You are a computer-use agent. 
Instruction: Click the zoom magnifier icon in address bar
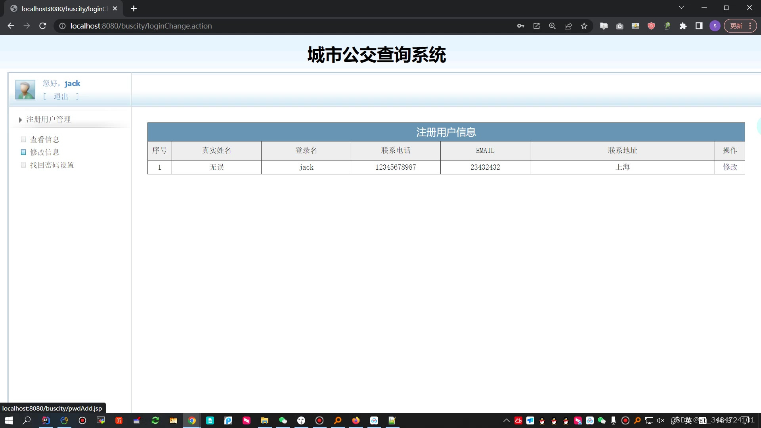[x=552, y=26]
